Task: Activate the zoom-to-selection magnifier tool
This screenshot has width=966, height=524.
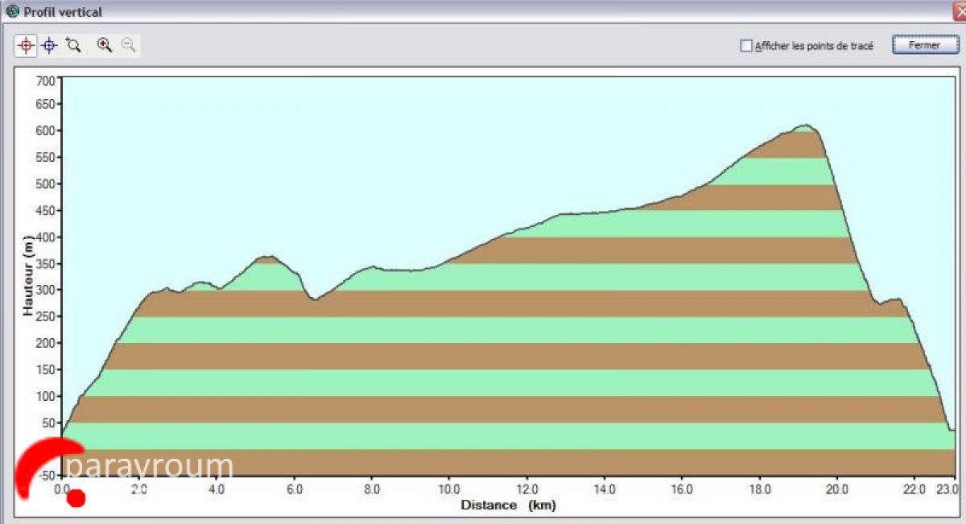Action: click(74, 46)
